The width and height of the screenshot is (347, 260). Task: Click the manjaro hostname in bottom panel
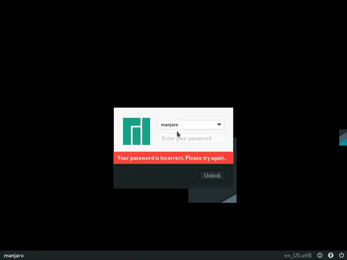click(14, 255)
